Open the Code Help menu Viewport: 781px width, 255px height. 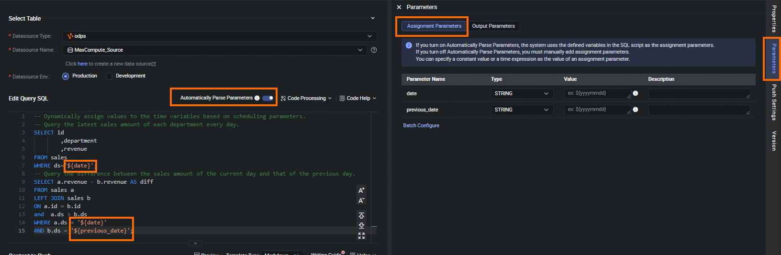(x=358, y=98)
